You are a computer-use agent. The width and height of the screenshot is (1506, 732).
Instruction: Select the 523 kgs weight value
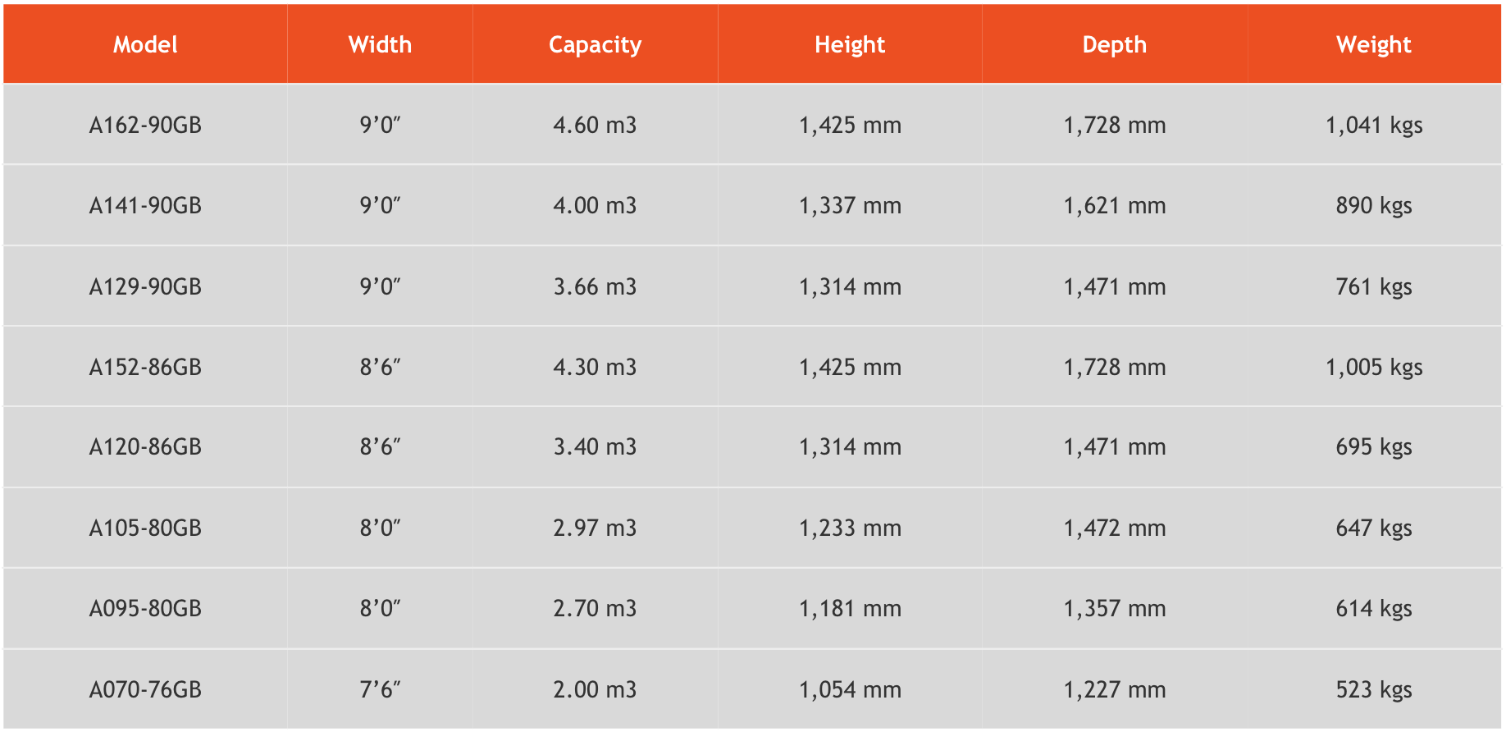[1373, 689]
